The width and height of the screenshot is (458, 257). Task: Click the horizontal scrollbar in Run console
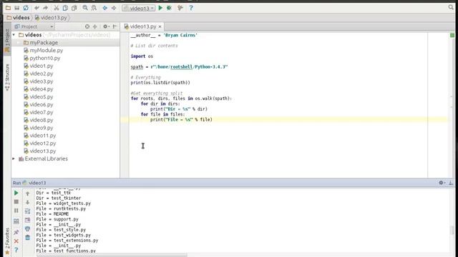111,256
